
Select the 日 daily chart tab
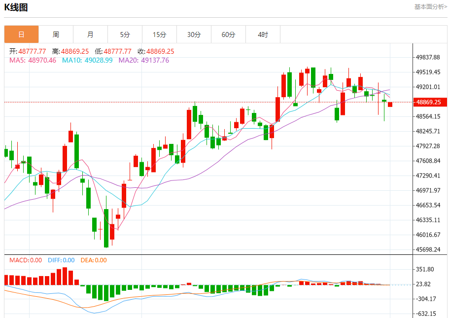click(22, 35)
